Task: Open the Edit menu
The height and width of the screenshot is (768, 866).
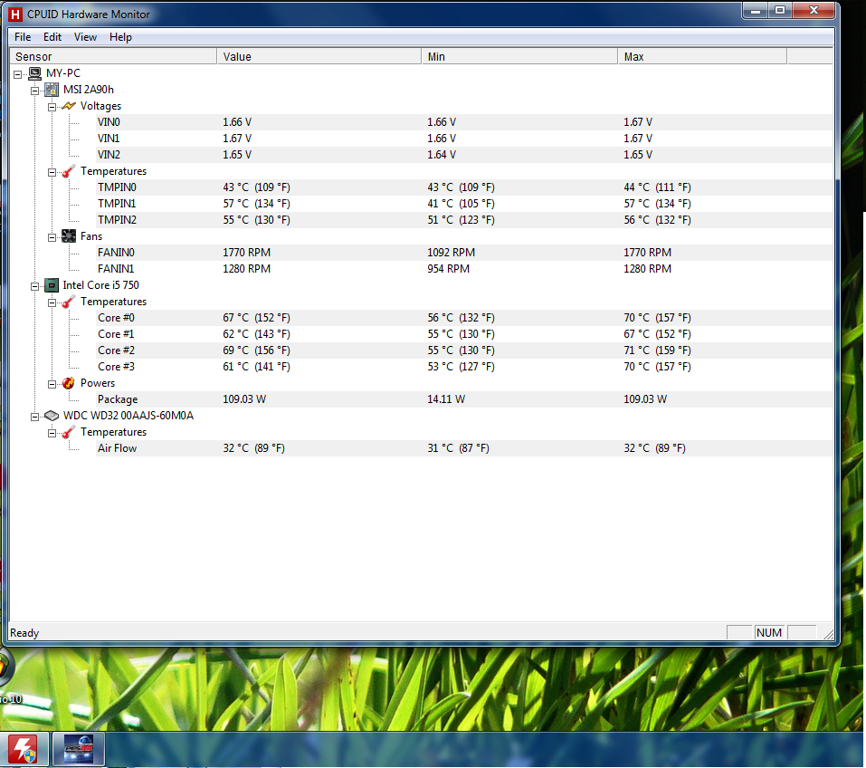Action: [x=52, y=37]
